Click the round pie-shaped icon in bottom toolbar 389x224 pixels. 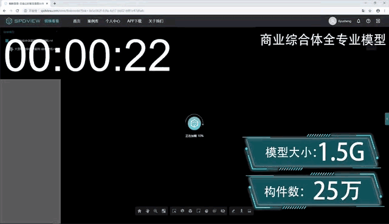coord(207,211)
